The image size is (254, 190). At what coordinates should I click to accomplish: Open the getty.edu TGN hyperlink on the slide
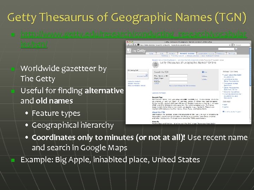(134, 39)
